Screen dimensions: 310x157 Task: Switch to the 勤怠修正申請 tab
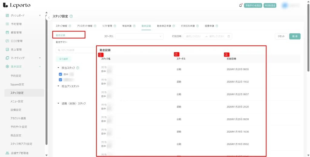164,26
